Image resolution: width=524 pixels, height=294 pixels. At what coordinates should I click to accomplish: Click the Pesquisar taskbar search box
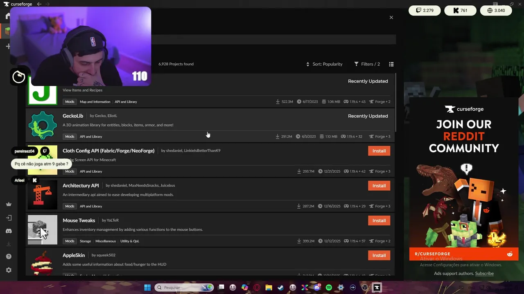click(x=184, y=287)
